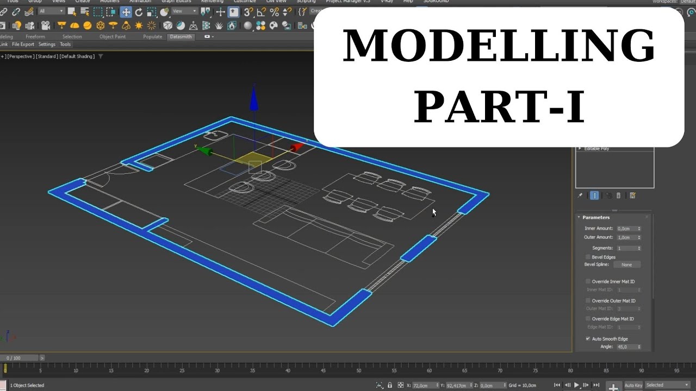
Task: Go to the start frame
Action: (x=557, y=385)
